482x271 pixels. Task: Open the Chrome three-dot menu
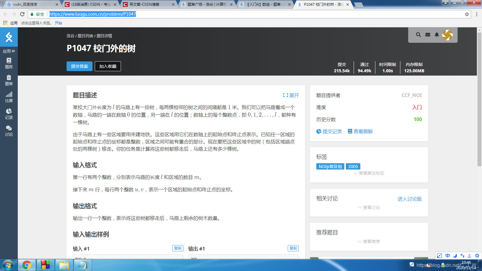click(477, 14)
